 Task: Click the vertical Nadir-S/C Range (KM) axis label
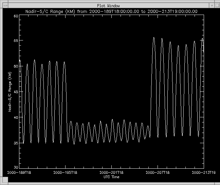pos(10,92)
